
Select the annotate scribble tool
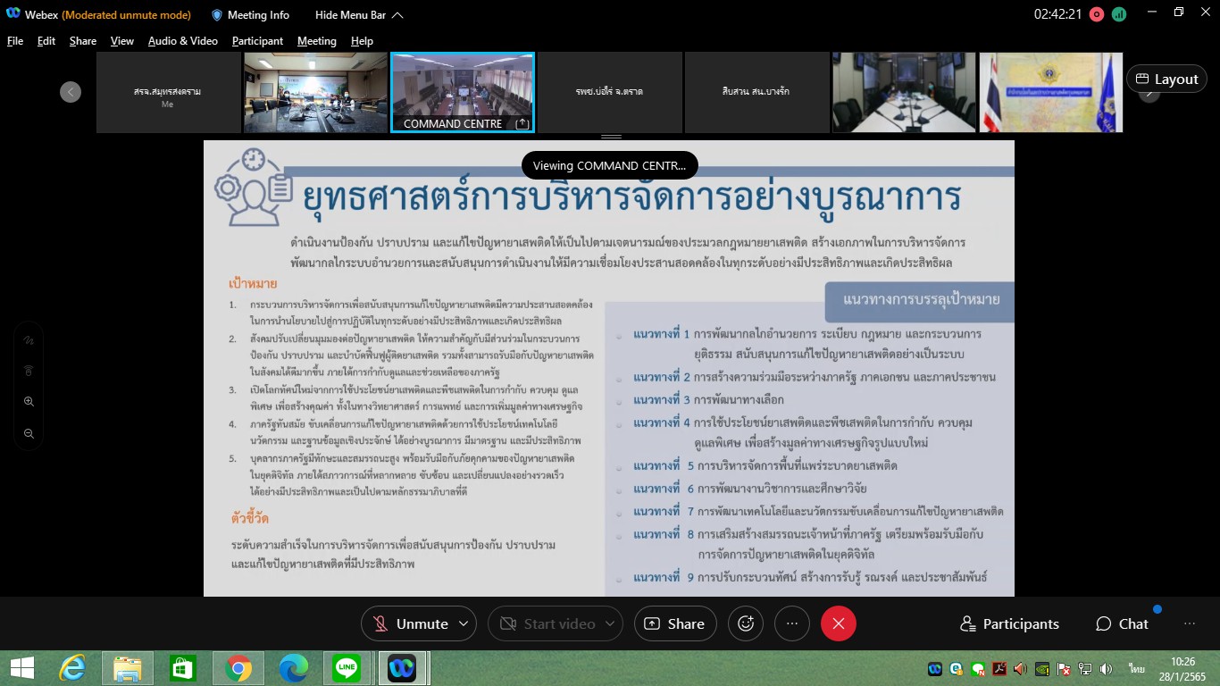29,340
